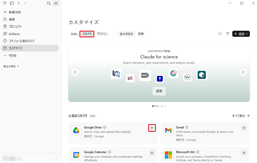
Task: Add the Google Calendar connector
Action: pos(152,153)
